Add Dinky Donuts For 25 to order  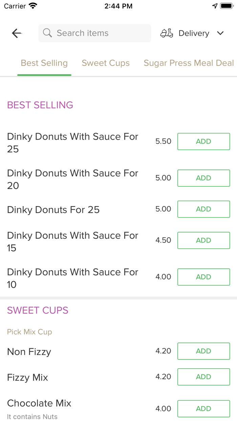(203, 209)
